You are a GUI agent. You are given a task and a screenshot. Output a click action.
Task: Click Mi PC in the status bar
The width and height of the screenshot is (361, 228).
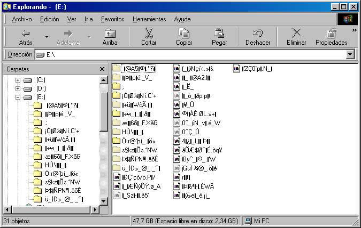coord(257,221)
